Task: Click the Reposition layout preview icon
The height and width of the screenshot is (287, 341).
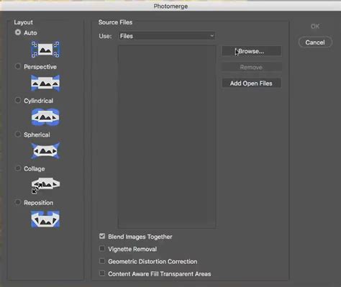Action: [x=45, y=219]
